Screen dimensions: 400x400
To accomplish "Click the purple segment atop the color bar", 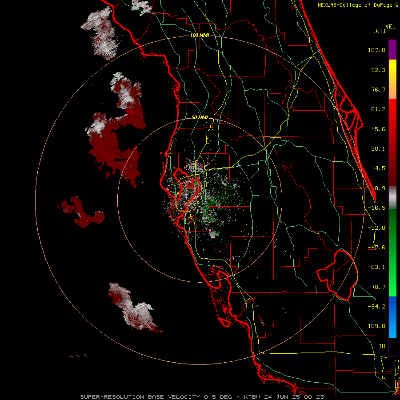I will 392,49.
